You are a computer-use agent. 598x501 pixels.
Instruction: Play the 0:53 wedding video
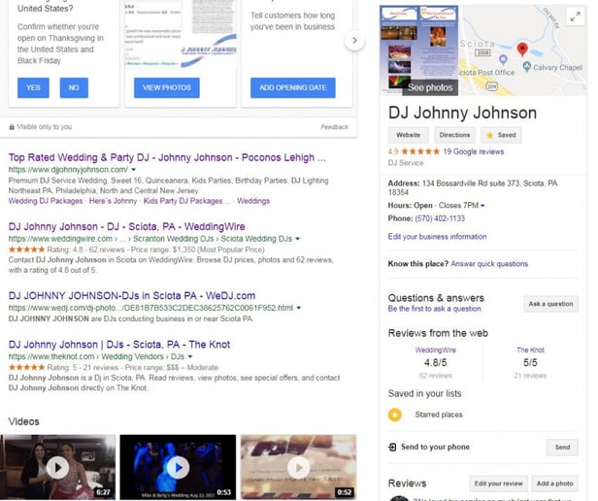pyautogui.click(x=178, y=467)
